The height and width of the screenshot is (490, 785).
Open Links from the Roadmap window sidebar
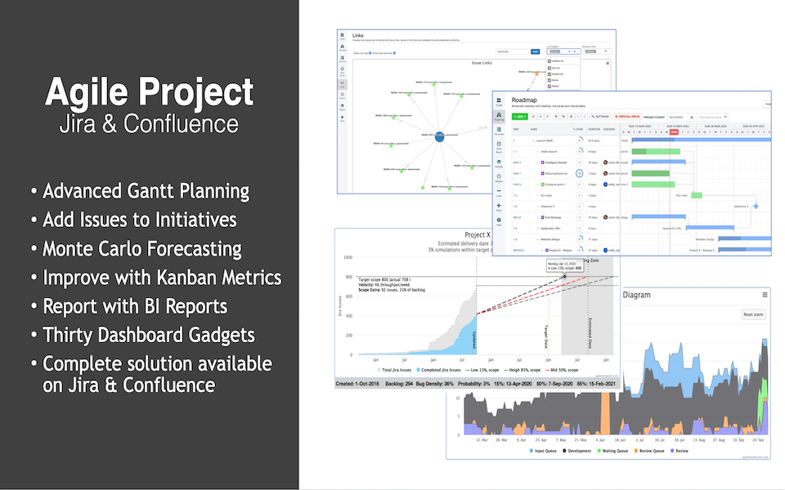499,193
